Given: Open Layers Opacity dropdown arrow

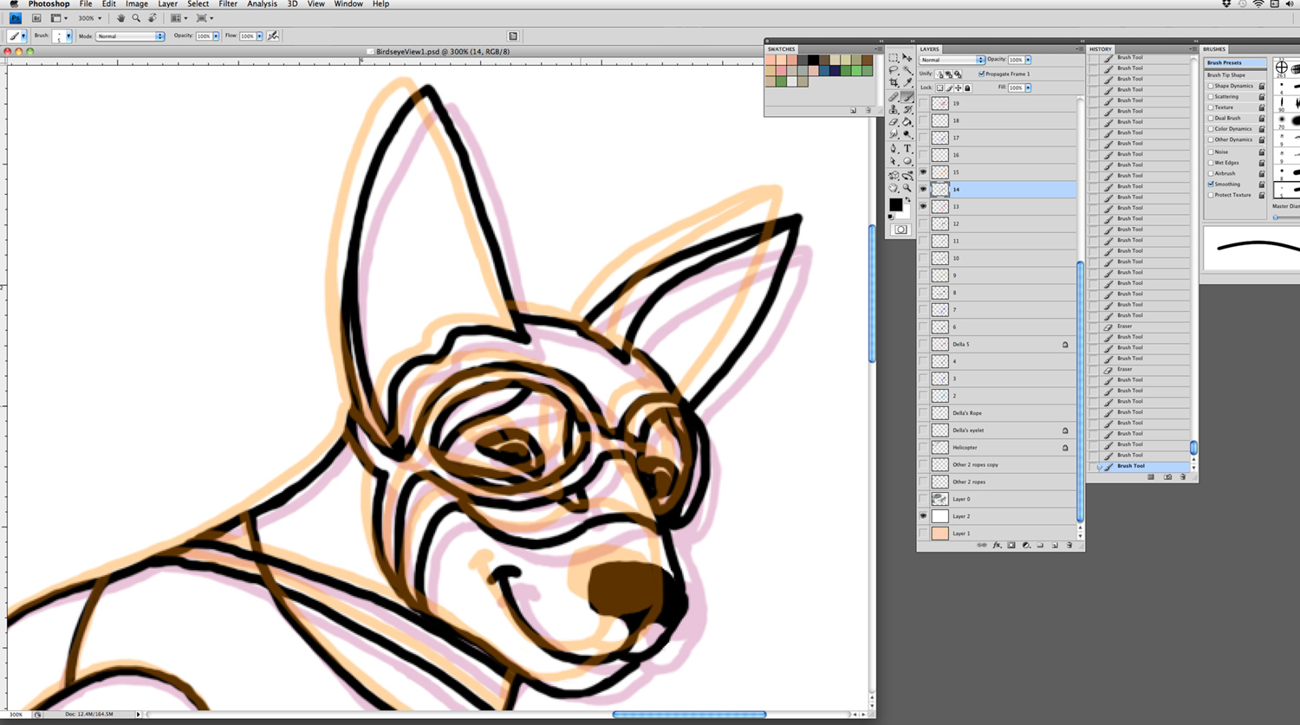Looking at the screenshot, I should 1028,60.
